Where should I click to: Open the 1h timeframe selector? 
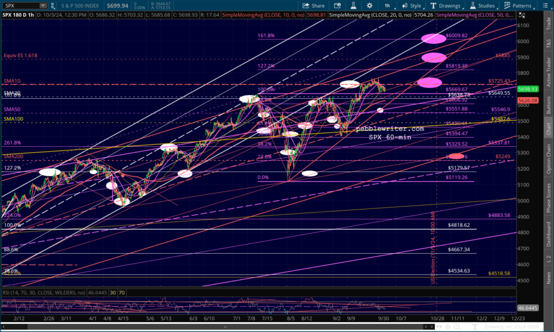coord(387,5)
